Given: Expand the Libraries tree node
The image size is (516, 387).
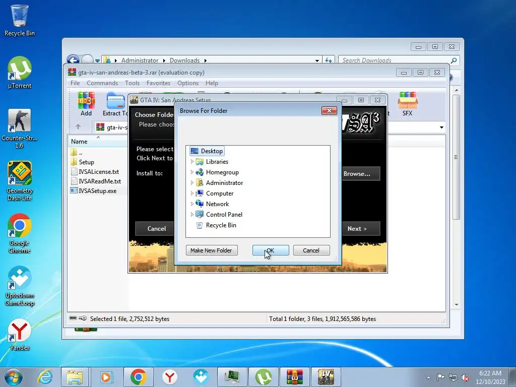Looking at the screenshot, I should click(192, 162).
